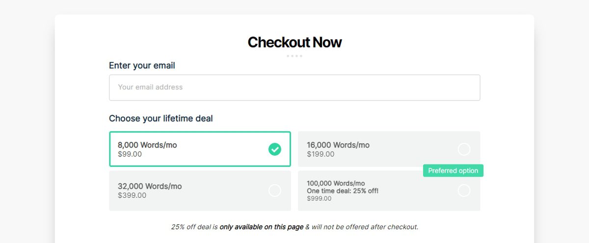
Task: Focus the Your email address field
Action: pos(294,87)
